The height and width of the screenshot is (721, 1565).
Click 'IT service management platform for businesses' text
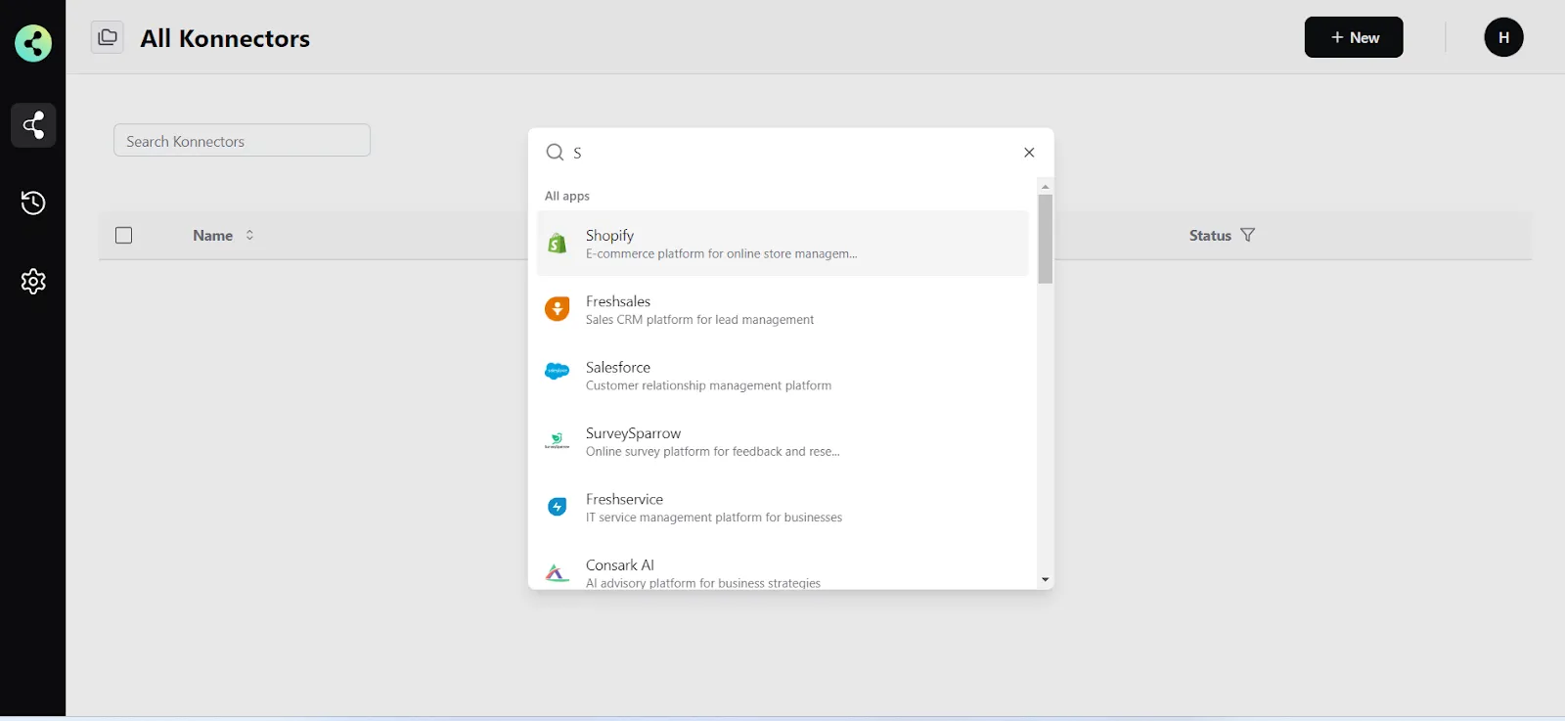[714, 518]
